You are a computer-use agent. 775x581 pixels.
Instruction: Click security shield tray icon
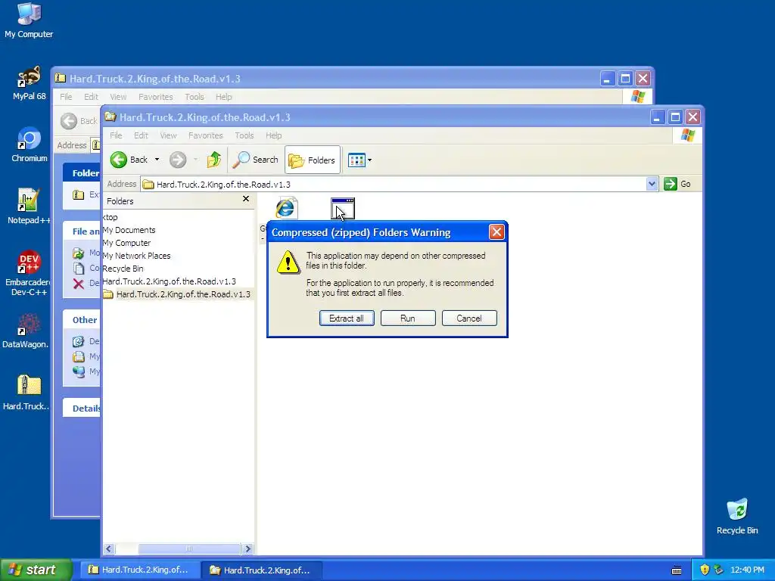pos(705,570)
